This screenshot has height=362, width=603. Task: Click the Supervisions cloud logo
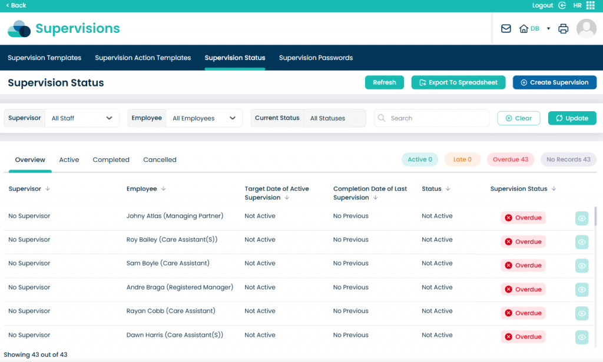(19, 28)
